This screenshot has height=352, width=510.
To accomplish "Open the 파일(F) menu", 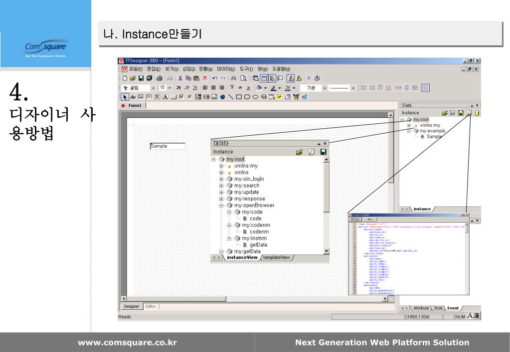I will tap(136, 69).
